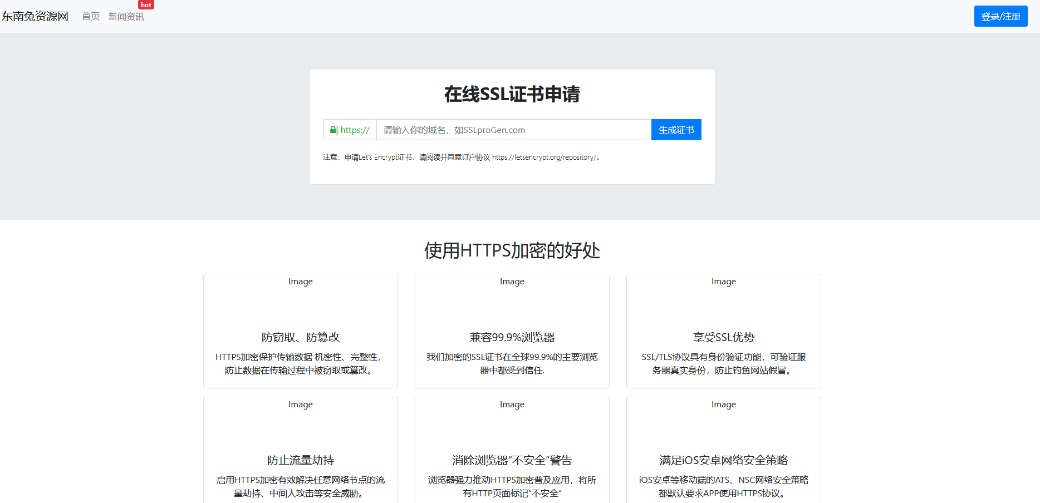This screenshot has width=1040, height=503.
Task: Select the 防窃取、防篡改 card title
Action: point(301,337)
